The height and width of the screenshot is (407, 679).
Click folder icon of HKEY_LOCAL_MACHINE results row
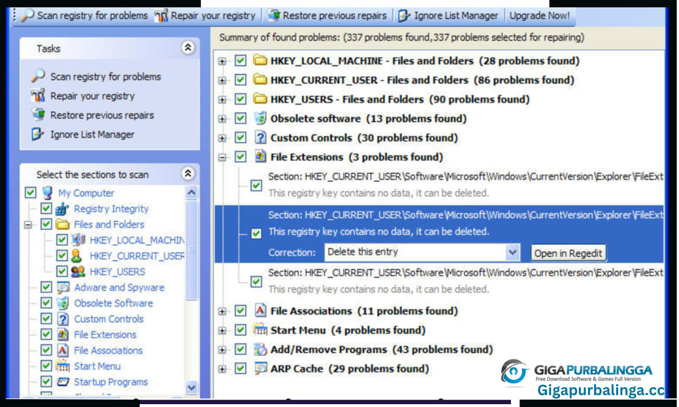260,60
